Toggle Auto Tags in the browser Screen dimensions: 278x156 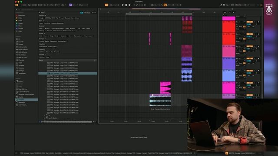[86, 13]
